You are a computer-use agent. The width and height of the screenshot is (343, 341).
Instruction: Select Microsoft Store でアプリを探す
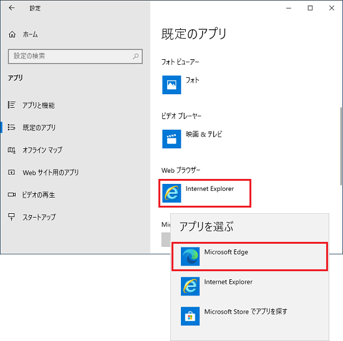[x=249, y=316]
